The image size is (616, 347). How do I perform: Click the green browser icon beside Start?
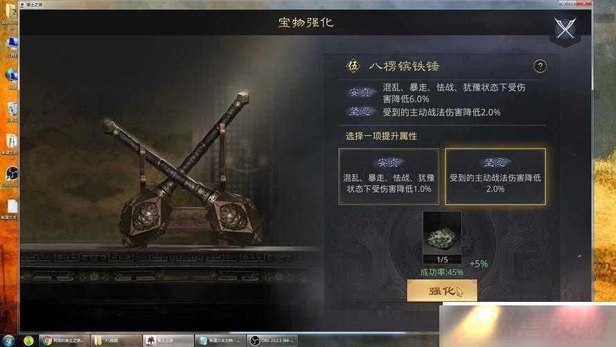28,340
